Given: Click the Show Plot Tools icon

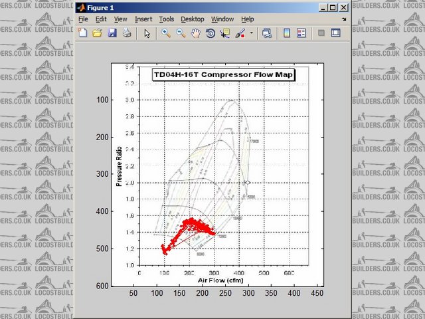Looking at the screenshot, I should [335, 33].
